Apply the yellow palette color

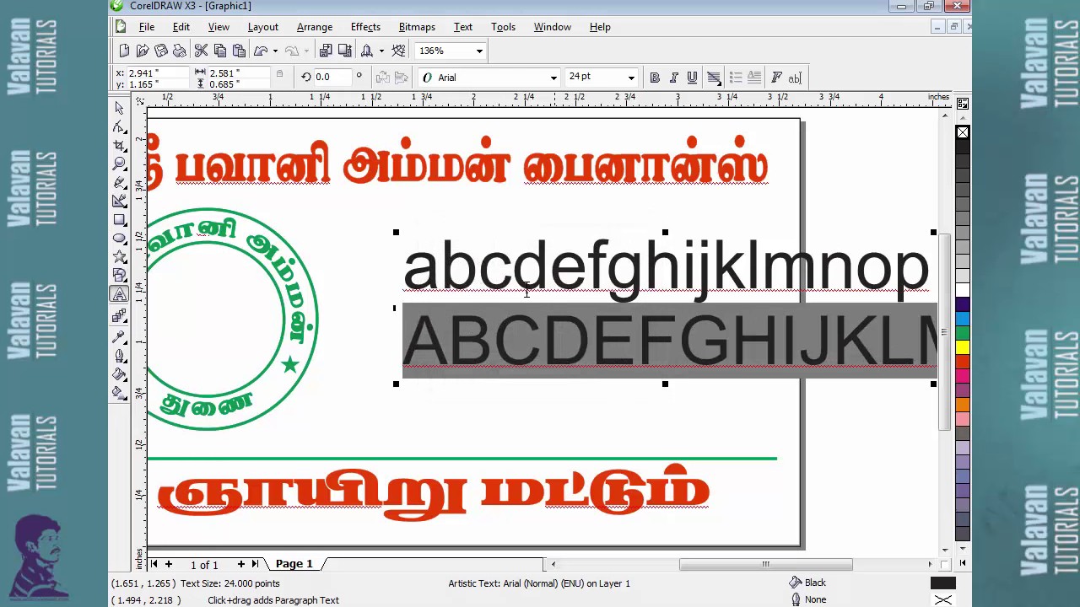click(x=963, y=347)
